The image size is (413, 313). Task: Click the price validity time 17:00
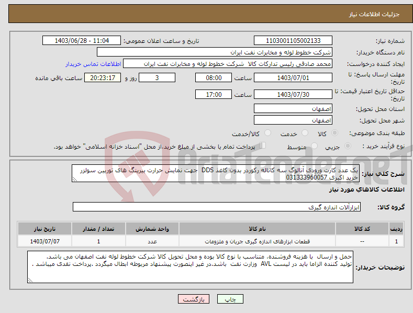click(214, 94)
